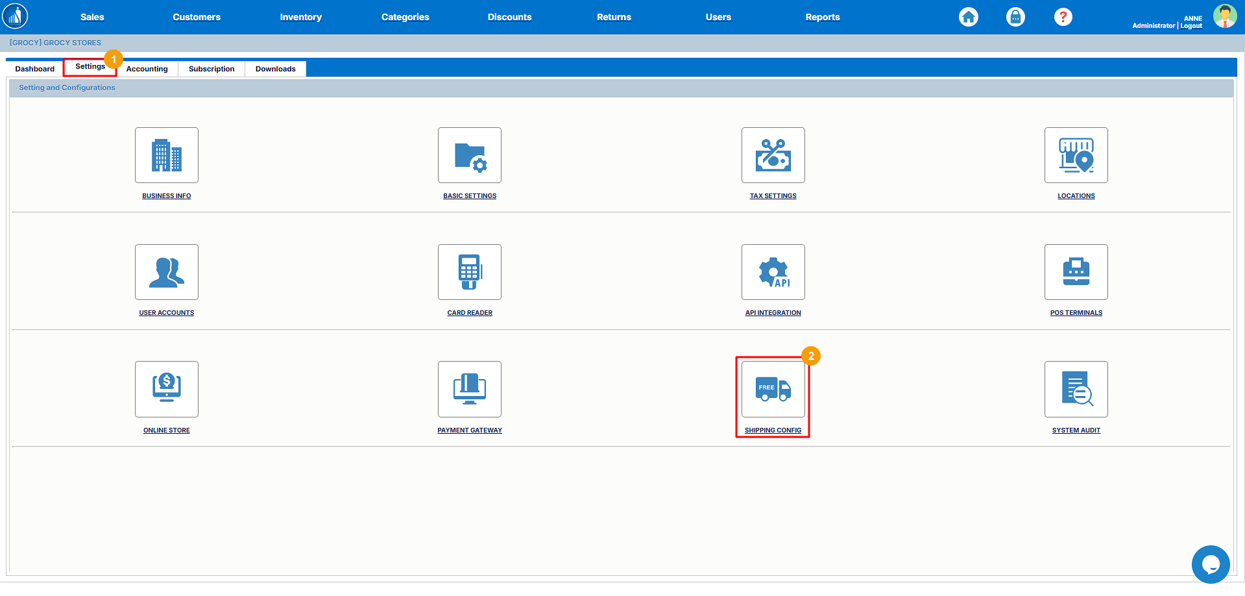
Task: Open the Online Store icon
Action: pyautogui.click(x=167, y=389)
